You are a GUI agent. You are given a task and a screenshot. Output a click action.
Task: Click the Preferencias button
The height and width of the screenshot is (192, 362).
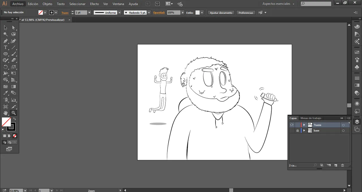pos(246,13)
